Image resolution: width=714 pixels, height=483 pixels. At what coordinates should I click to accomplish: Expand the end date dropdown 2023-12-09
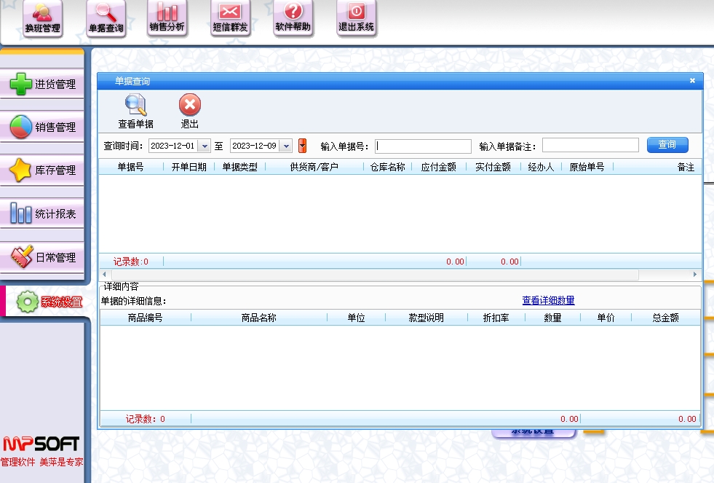pyautogui.click(x=286, y=146)
